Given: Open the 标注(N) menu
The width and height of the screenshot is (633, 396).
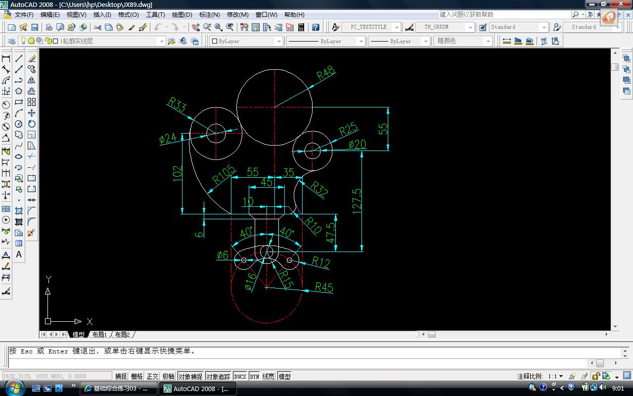Looking at the screenshot, I should click(209, 14).
